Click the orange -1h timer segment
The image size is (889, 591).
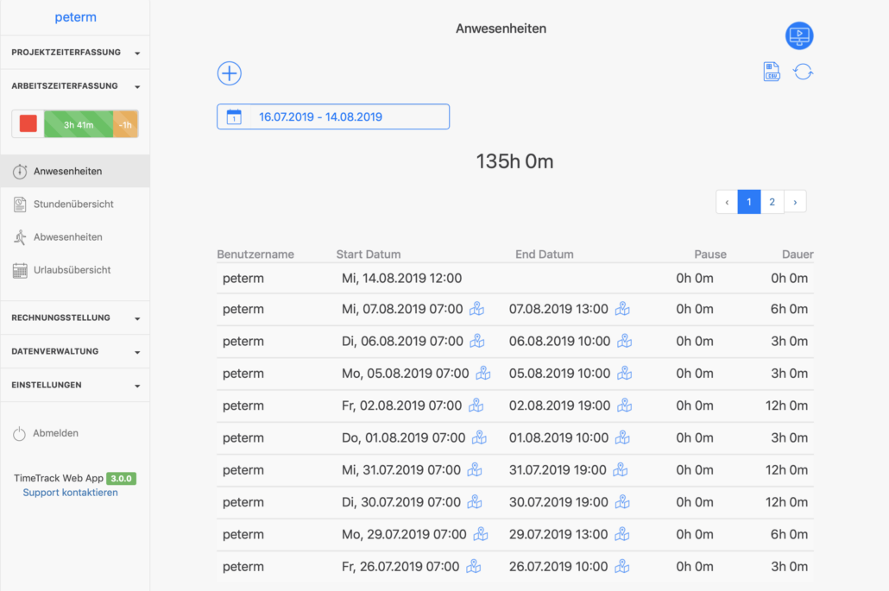(x=125, y=124)
